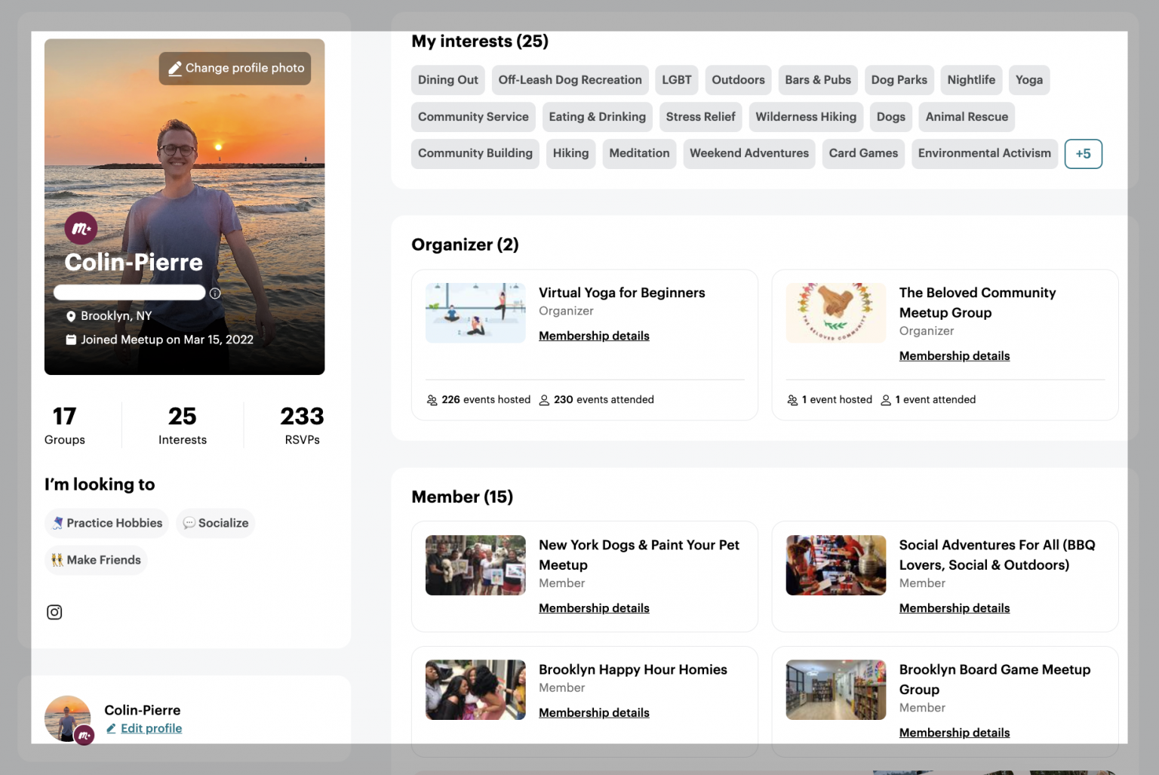Expand the +5 hidden interests
This screenshot has width=1159, height=775.
pos(1084,154)
